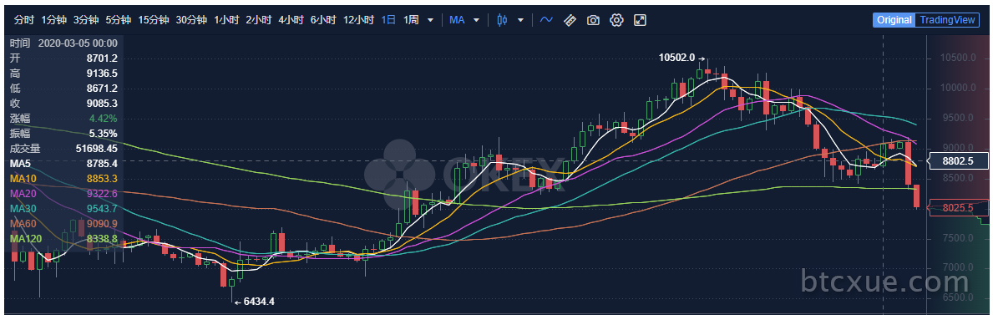
Task: Enter fullscreen with the expand icon
Action: (641, 20)
